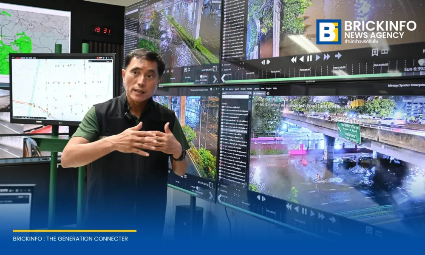Open the Search menu
This screenshot has height=255, width=425.
[237, 89]
